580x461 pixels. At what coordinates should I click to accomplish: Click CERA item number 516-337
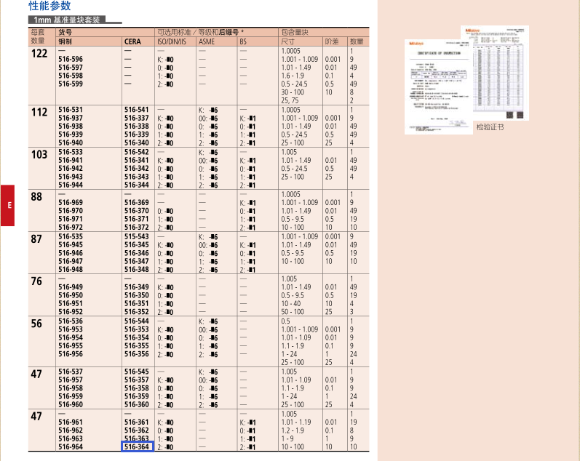pyautogui.click(x=137, y=118)
